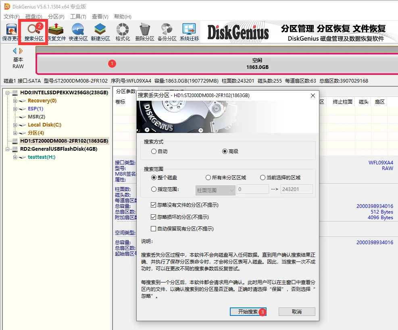Expand the testtest(H:) tree node
This screenshot has width=398, height=330.
pyautogui.click(x=15, y=157)
